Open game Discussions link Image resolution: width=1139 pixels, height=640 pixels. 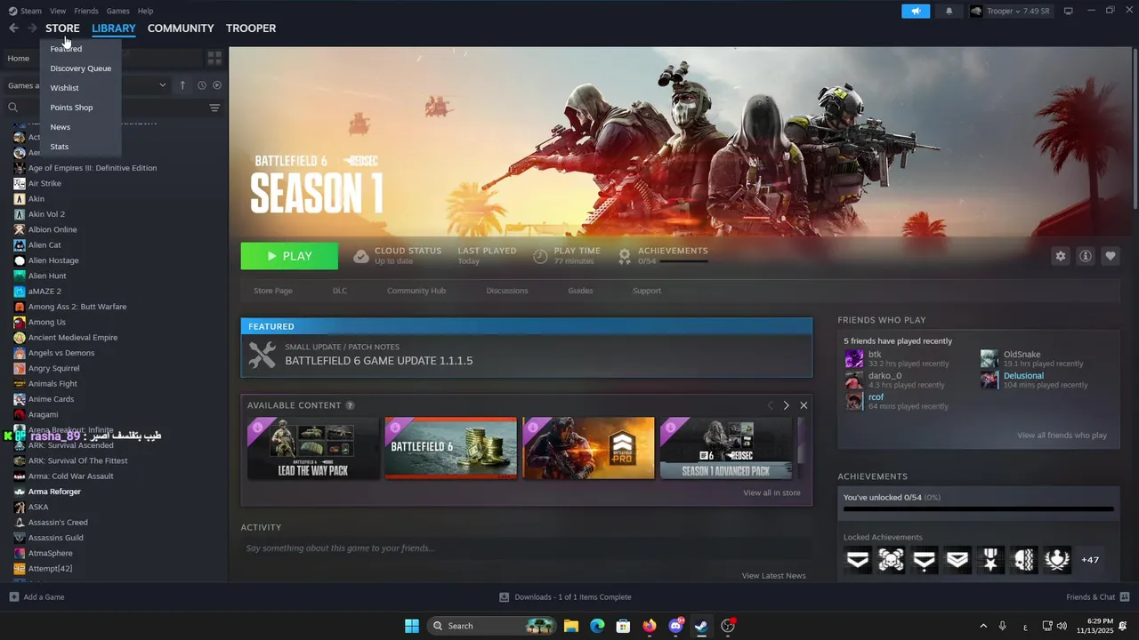(x=507, y=291)
